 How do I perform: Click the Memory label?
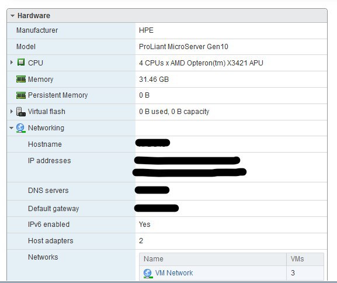point(40,79)
